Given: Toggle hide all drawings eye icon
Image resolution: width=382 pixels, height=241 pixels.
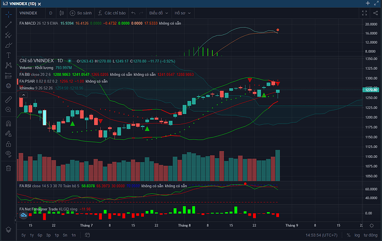Looking at the screenshot, I should pyautogui.click(x=8, y=153).
